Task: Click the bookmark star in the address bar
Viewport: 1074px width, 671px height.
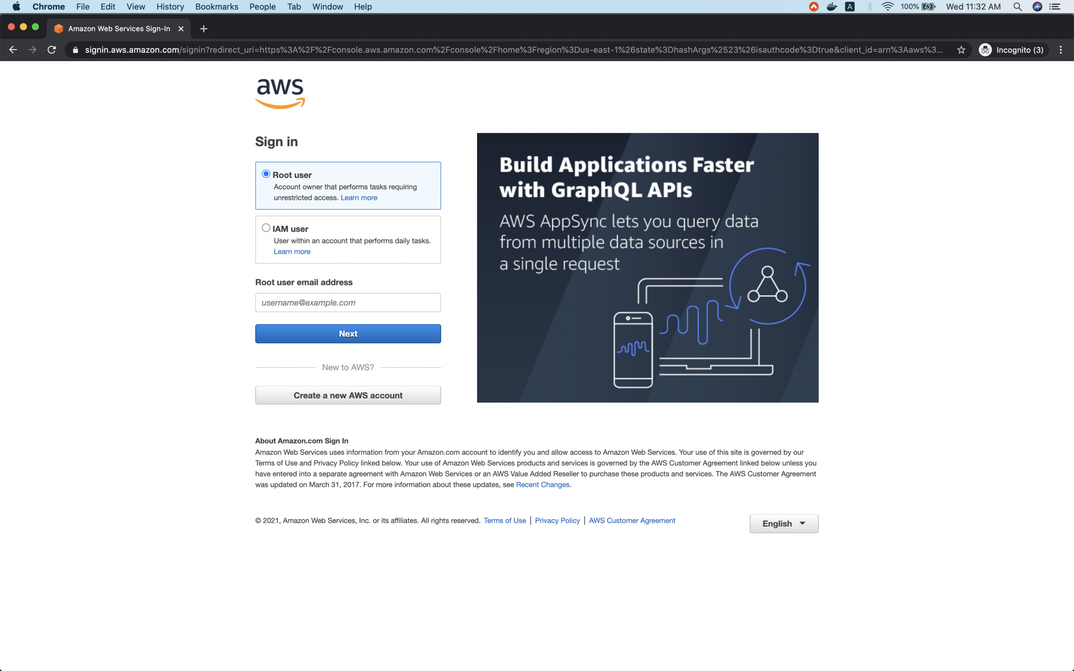Action: (961, 50)
